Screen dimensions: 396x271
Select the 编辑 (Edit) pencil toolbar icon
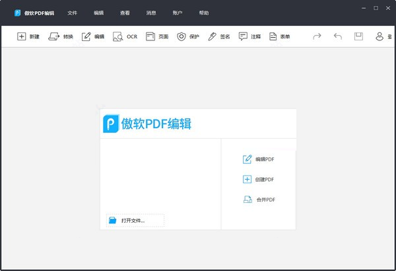point(86,36)
